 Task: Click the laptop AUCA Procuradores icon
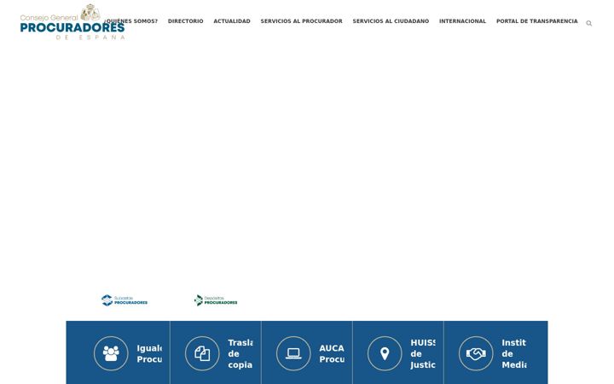click(x=293, y=353)
